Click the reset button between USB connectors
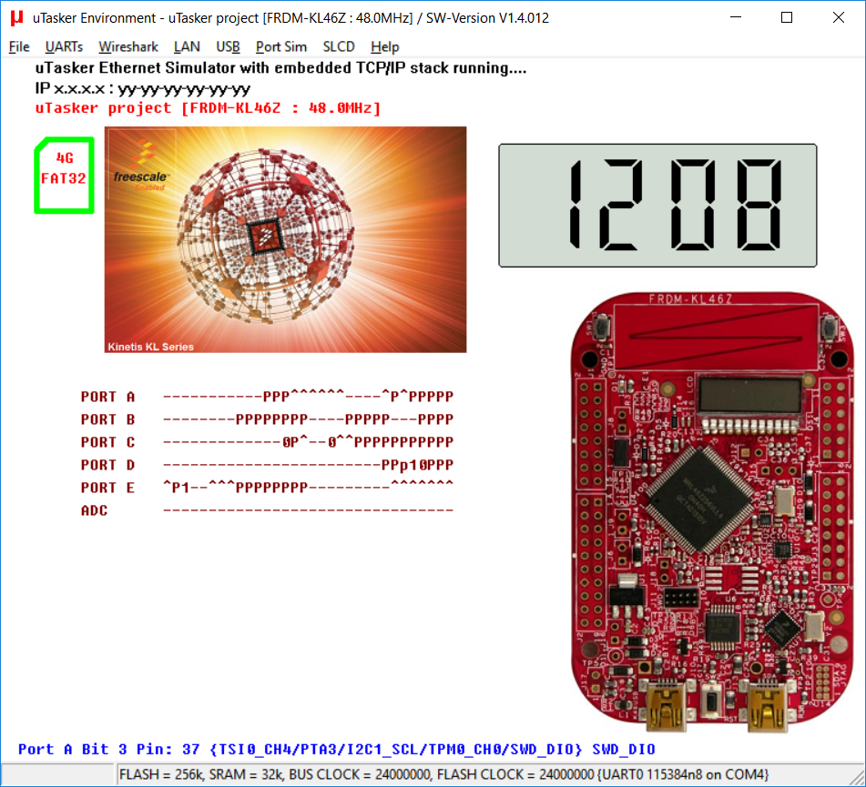 coord(712,701)
